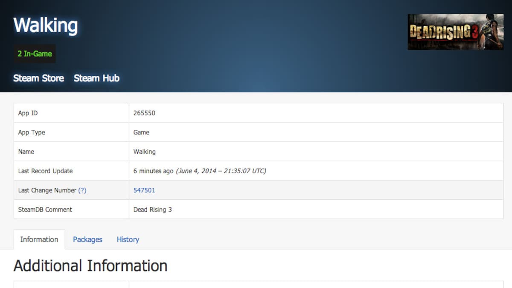Switch to the Packages tab
512x288 pixels.
87,239
